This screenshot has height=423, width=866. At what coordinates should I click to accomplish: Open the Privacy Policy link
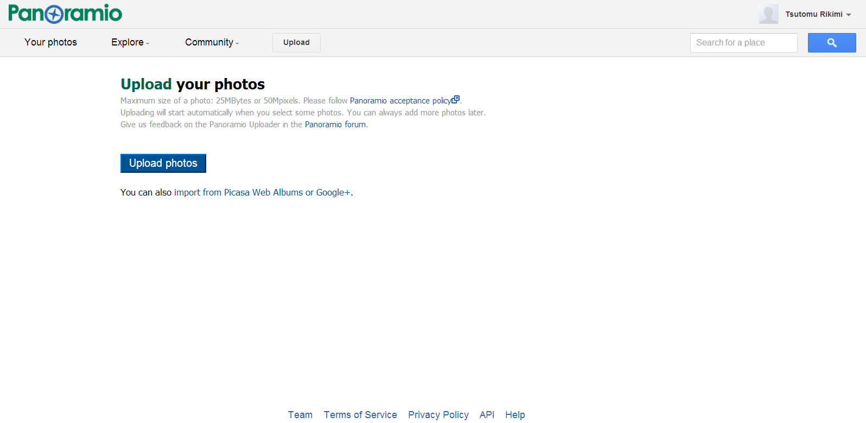pyautogui.click(x=438, y=415)
